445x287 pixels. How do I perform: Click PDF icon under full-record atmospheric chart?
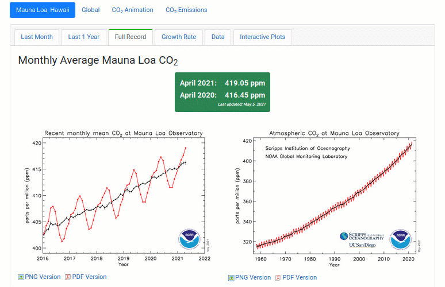pyautogui.click(x=278, y=278)
